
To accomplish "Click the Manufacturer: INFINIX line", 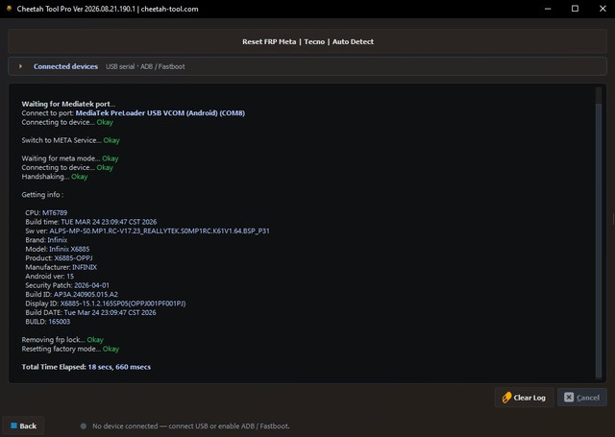I will pyautogui.click(x=61, y=267).
